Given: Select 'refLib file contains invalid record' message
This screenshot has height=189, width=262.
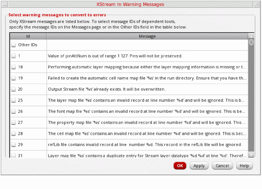Looking at the screenshot, I should [147, 145].
